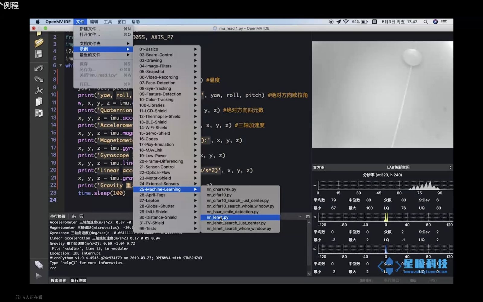Click the Siri icon in menu bar

[x=435, y=22]
